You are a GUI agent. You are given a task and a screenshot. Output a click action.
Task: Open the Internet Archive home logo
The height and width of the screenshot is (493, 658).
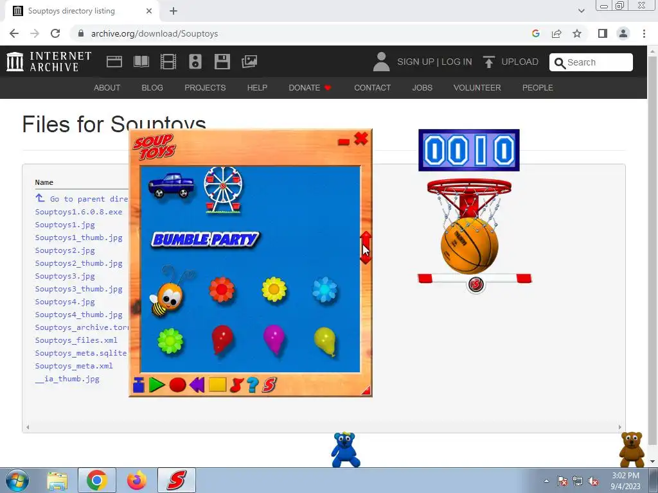pyautogui.click(x=49, y=62)
